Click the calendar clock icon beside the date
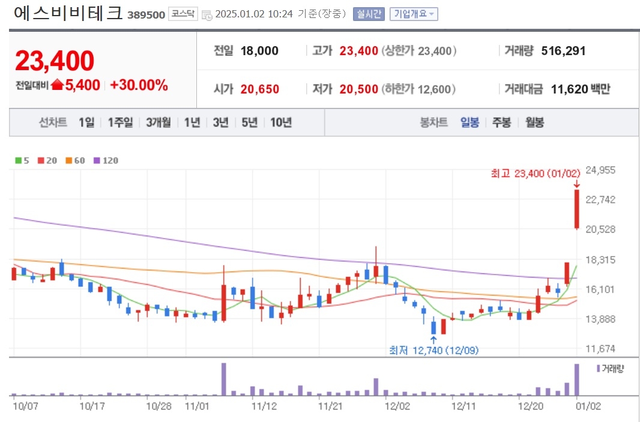Image resolution: width=640 pixels, height=422 pixels. [207, 15]
